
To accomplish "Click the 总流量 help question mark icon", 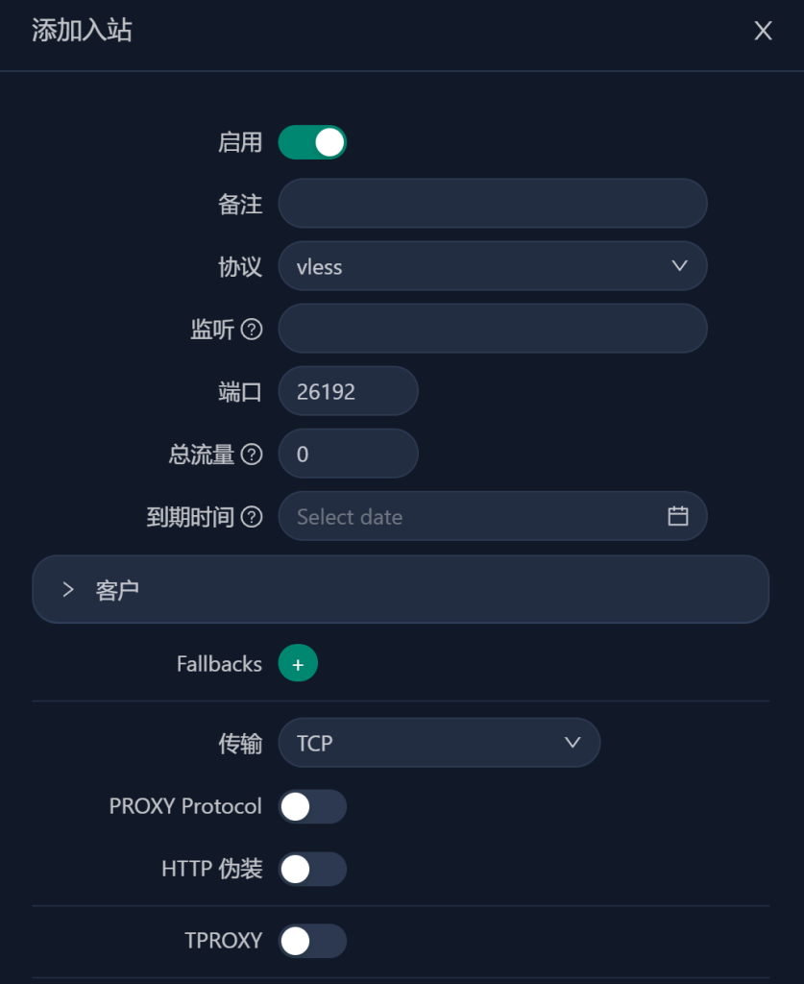I will coord(253,454).
